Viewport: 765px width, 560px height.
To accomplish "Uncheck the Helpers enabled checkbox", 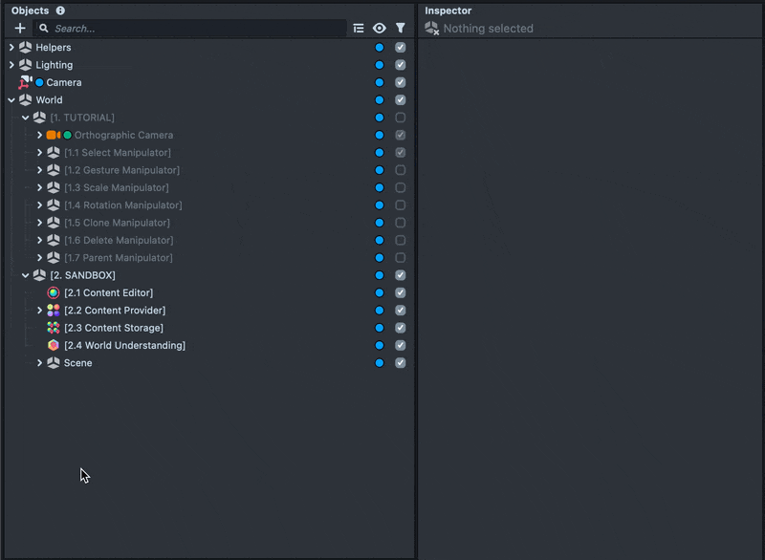I will coord(401,48).
